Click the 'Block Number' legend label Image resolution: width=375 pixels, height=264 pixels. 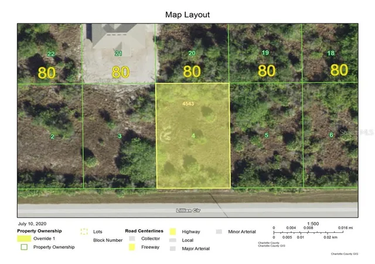108,240
